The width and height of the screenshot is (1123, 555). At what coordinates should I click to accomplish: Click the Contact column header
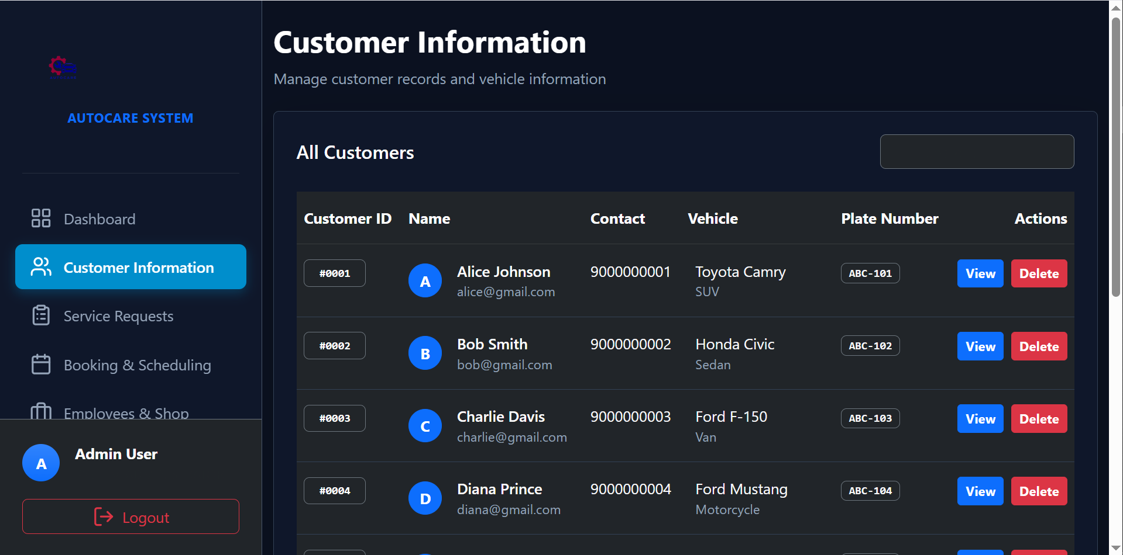pyautogui.click(x=617, y=218)
